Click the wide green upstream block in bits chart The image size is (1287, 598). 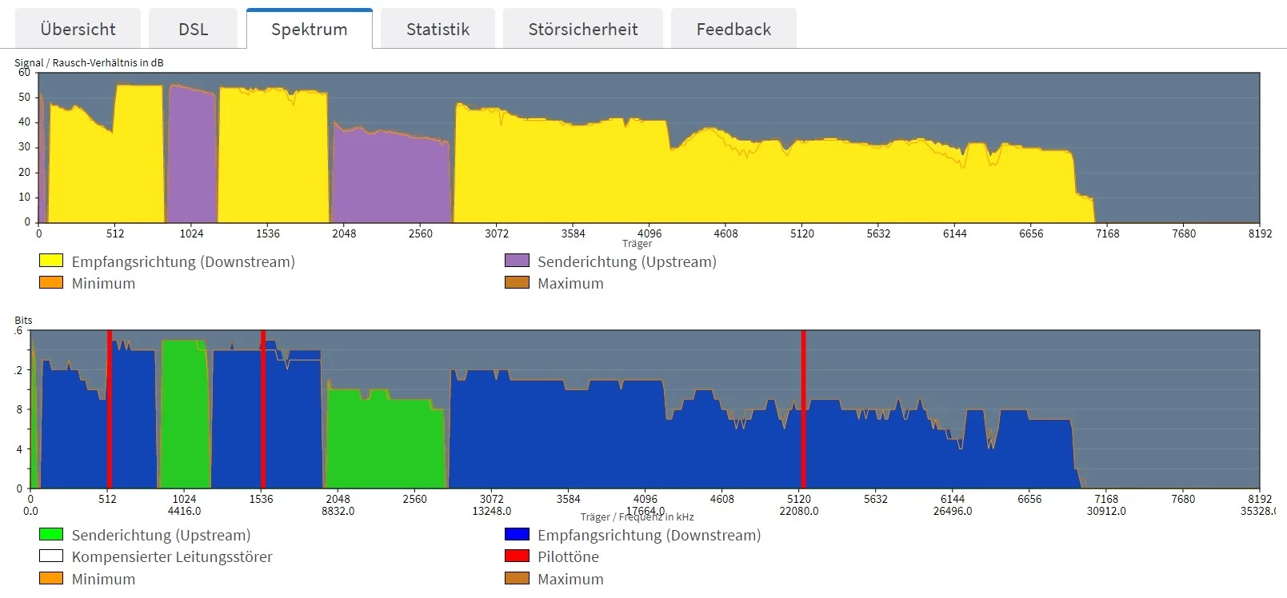click(386, 440)
